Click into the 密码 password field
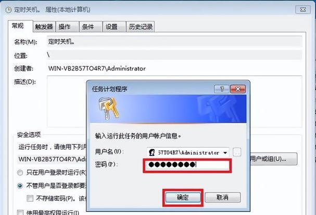The image size is (316, 215). point(187,165)
